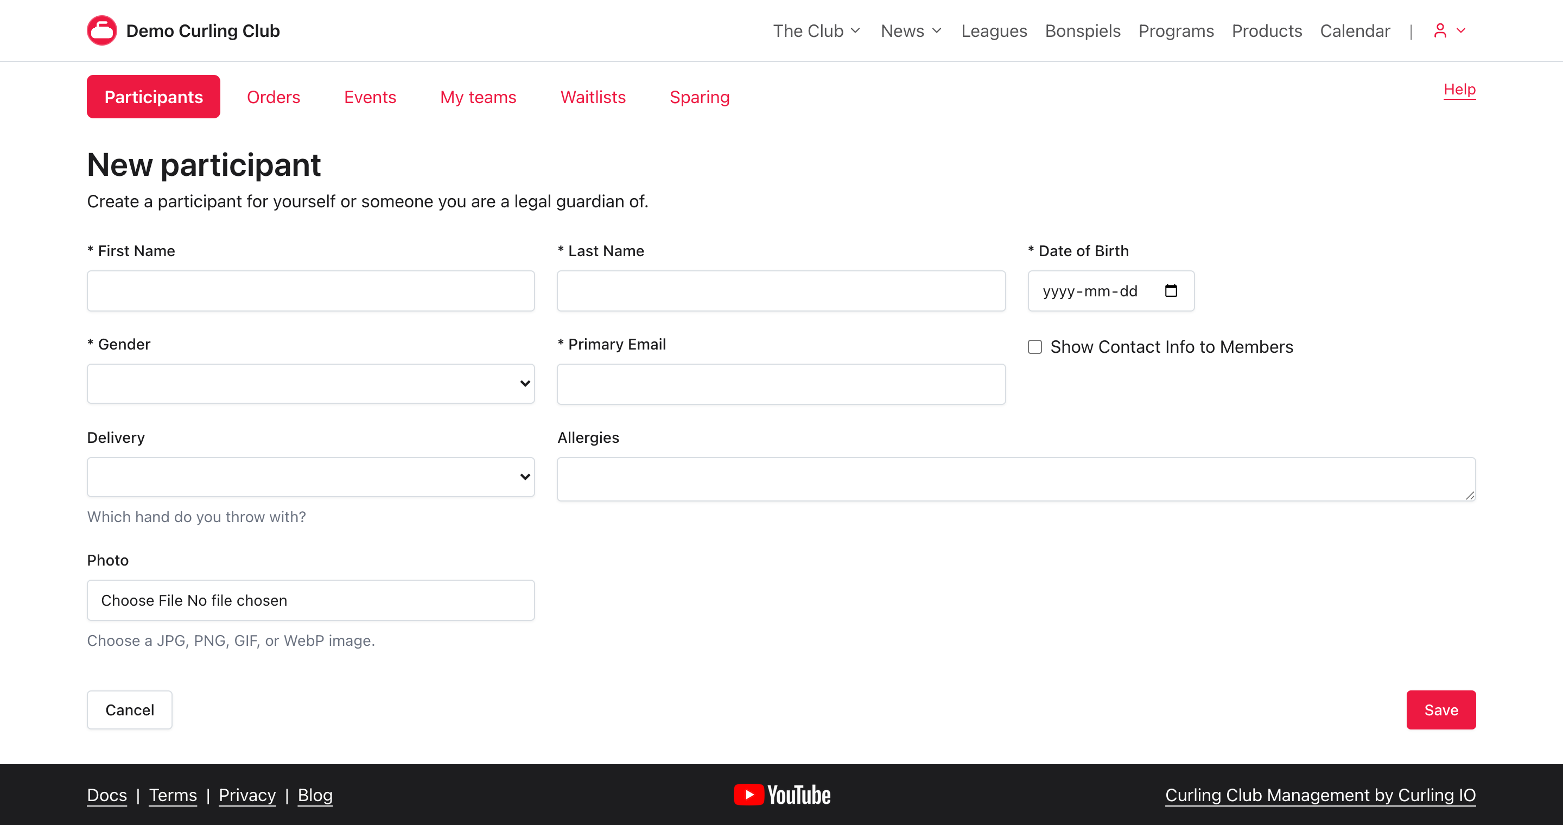Open the Programs page
This screenshot has height=825, width=1563.
[1176, 31]
